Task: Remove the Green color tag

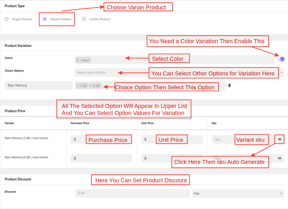Action: (x=78, y=60)
